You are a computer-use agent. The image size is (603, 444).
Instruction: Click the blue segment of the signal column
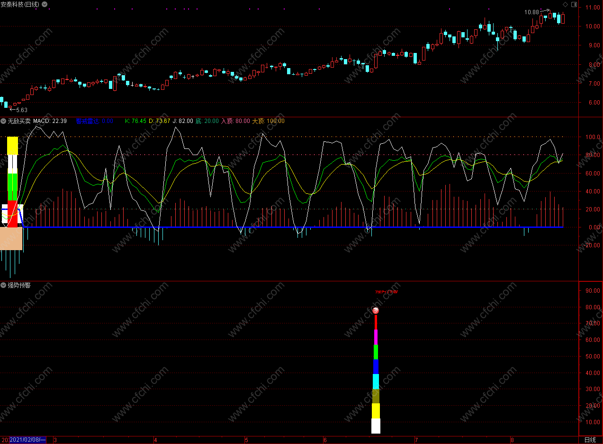[x=376, y=366]
